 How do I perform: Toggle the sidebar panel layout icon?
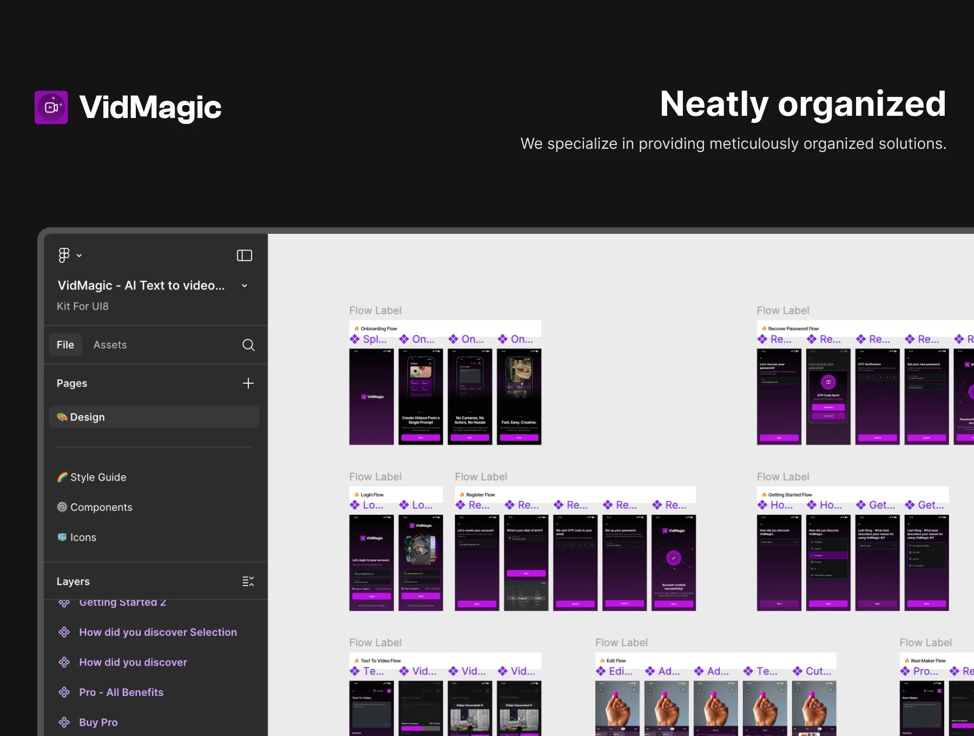[x=245, y=255]
